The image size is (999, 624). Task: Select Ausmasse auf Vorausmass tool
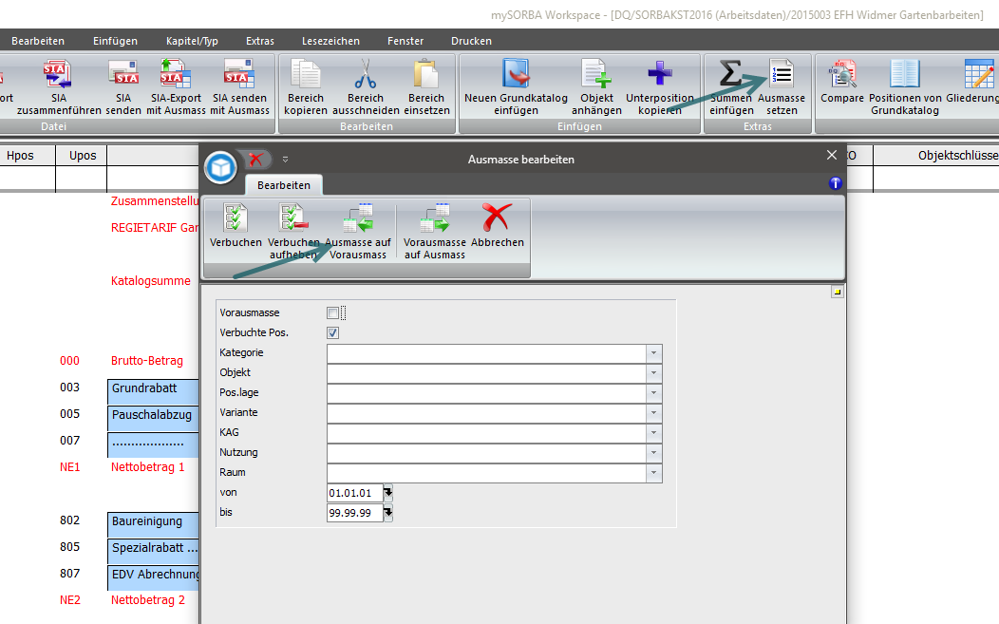click(x=357, y=218)
